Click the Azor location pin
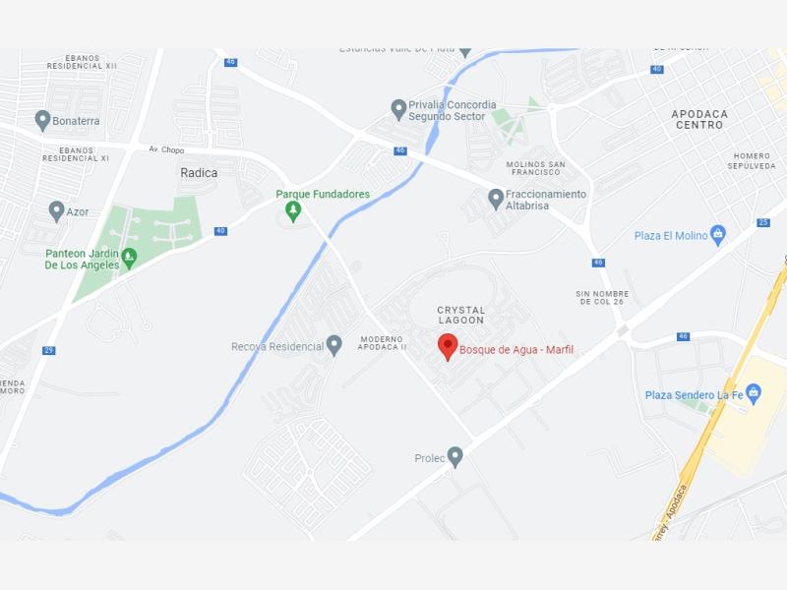Viewport: 787px width, 590px height. (56, 211)
